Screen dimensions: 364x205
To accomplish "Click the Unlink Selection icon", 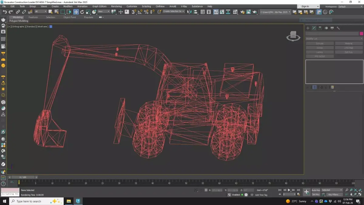I will [x=24, y=12].
